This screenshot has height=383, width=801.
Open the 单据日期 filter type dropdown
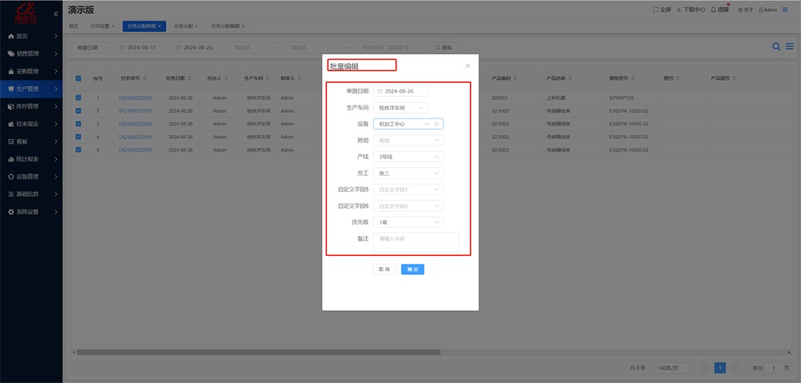click(x=92, y=47)
